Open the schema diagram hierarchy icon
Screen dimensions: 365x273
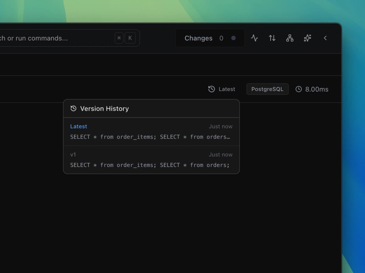[290, 38]
